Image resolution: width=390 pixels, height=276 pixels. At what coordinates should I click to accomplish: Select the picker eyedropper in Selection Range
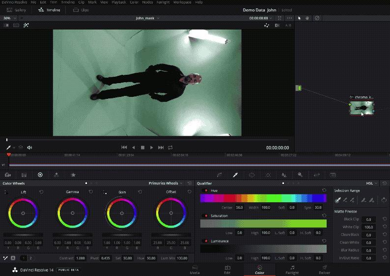(338, 200)
